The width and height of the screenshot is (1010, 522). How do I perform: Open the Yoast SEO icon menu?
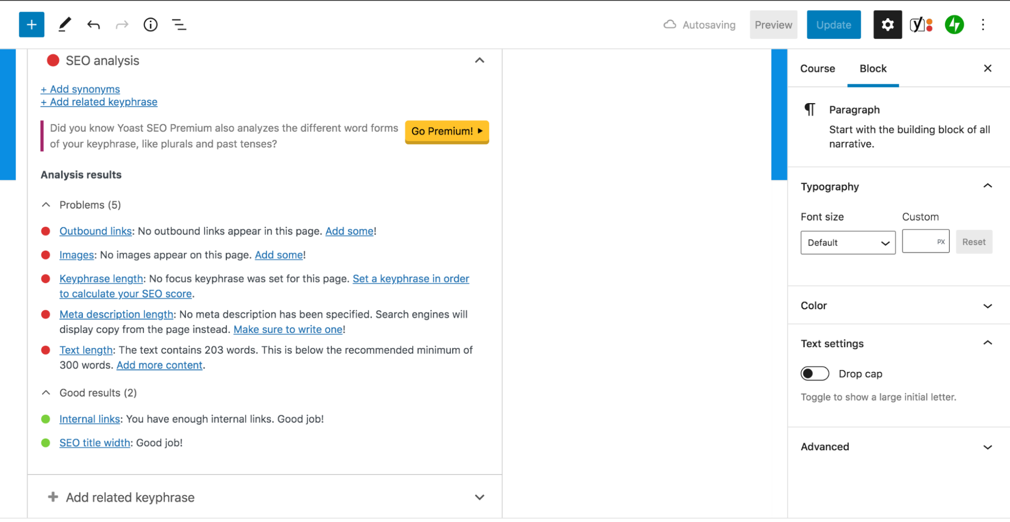[920, 24]
